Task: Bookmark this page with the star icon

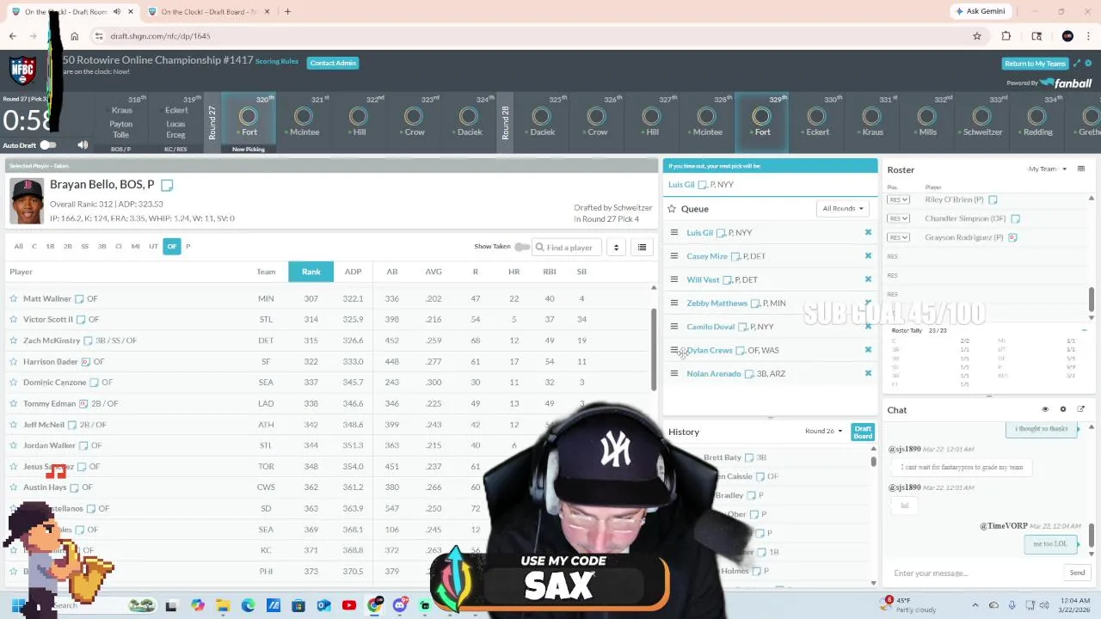Action: pos(977,36)
